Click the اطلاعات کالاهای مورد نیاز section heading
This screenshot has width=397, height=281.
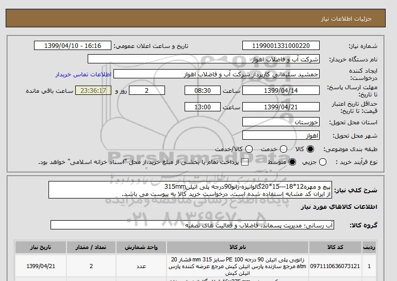(x=339, y=207)
